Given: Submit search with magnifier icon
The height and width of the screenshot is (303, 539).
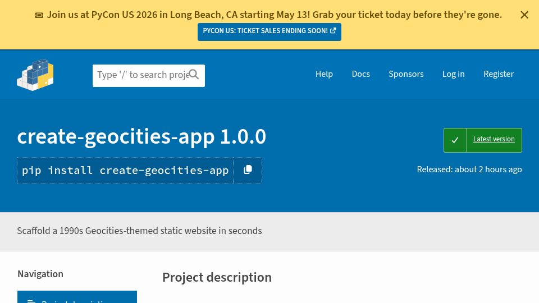Looking at the screenshot, I should tap(194, 74).
